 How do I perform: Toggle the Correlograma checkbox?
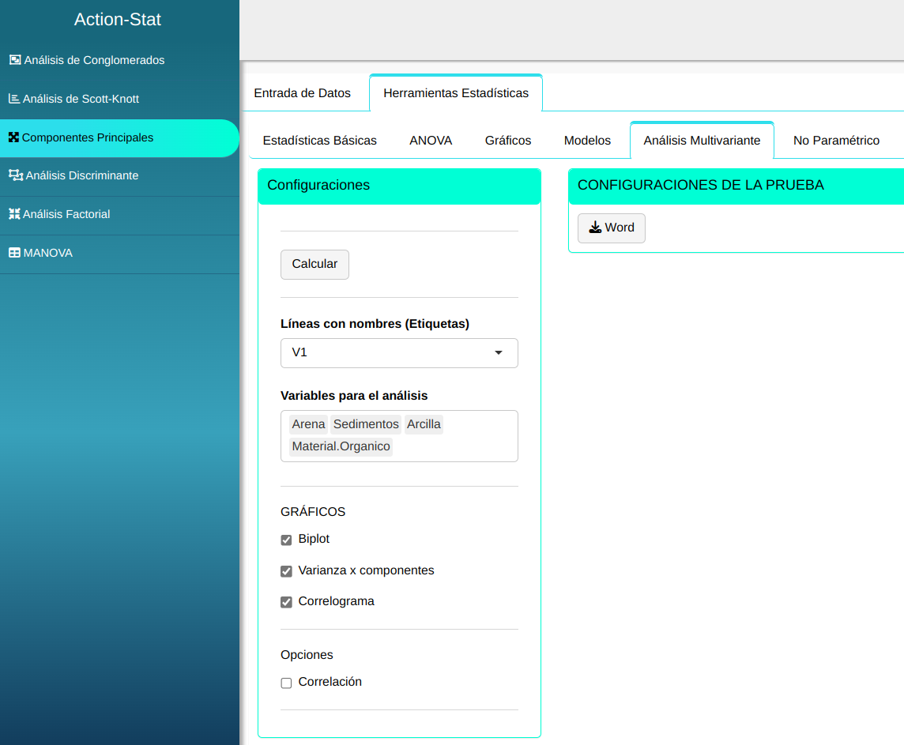click(286, 602)
